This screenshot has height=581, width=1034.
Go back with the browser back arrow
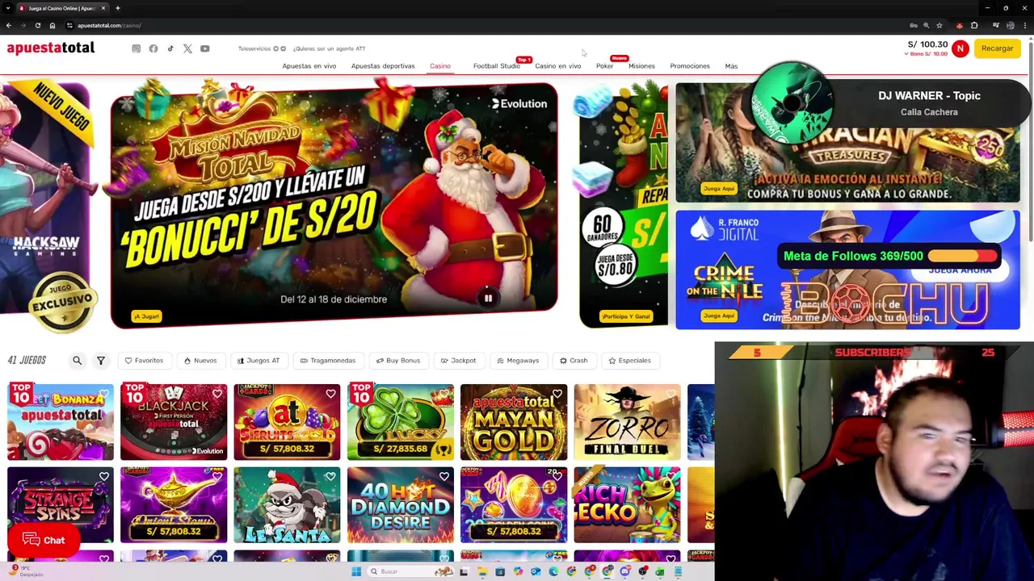[9, 25]
